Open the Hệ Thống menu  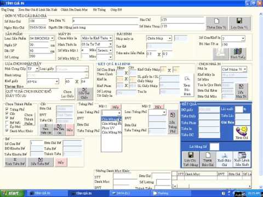(x=99, y=10)
